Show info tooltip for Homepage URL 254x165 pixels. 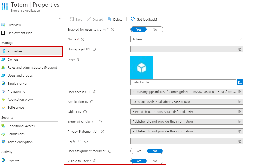[94, 49]
